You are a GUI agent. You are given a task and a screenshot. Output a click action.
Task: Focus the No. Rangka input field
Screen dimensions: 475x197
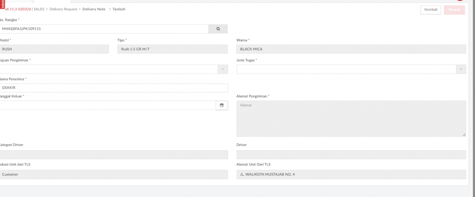[x=104, y=29]
